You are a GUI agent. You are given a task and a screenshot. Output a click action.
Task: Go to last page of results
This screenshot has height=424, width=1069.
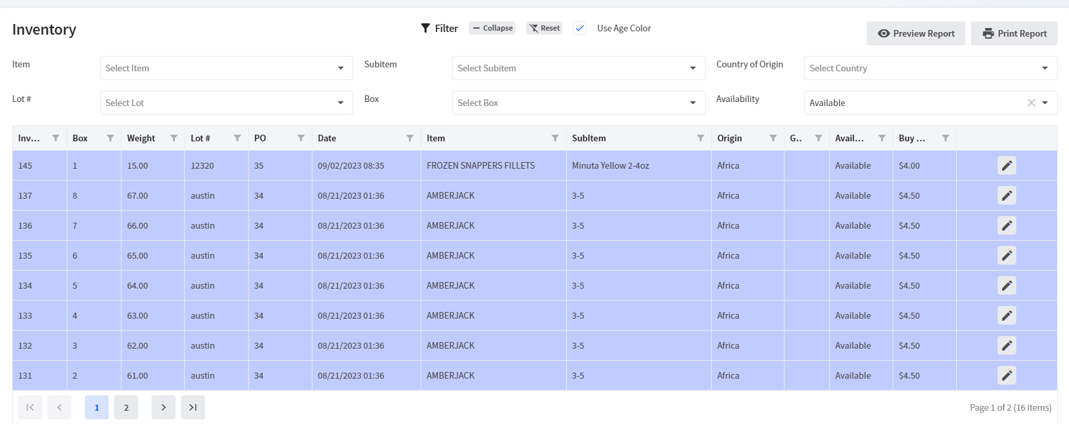tap(192, 407)
